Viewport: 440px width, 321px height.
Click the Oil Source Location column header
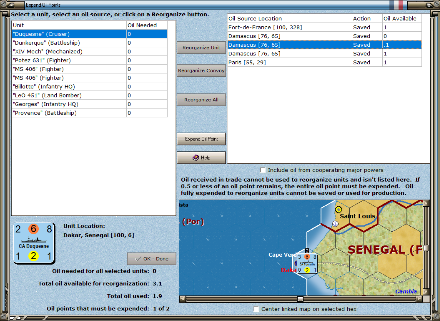(x=290, y=19)
